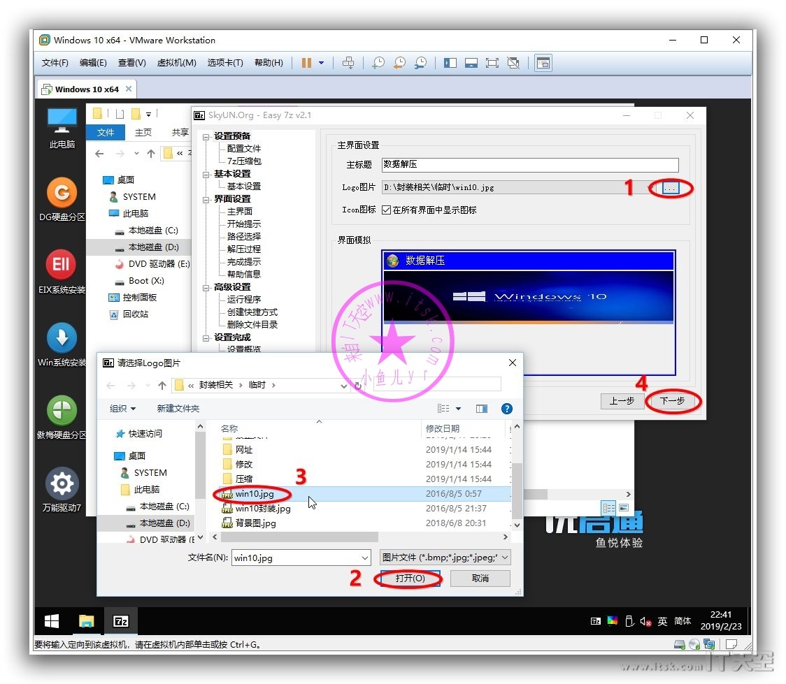
Task: Select the 创建快捷方式 tree item
Action: pyautogui.click(x=252, y=312)
